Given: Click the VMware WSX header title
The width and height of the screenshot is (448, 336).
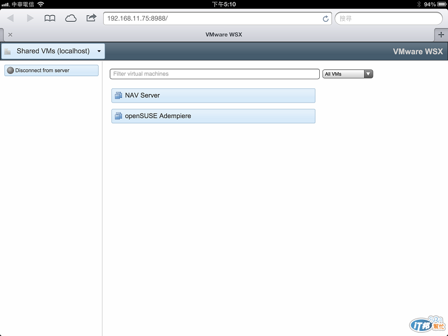Looking at the screenshot, I should [x=418, y=52].
